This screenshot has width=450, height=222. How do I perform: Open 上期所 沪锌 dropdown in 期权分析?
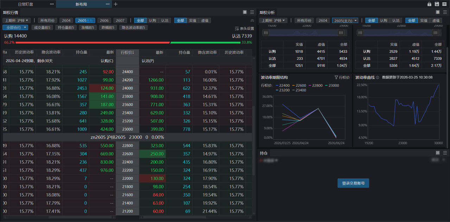(x=273, y=20)
